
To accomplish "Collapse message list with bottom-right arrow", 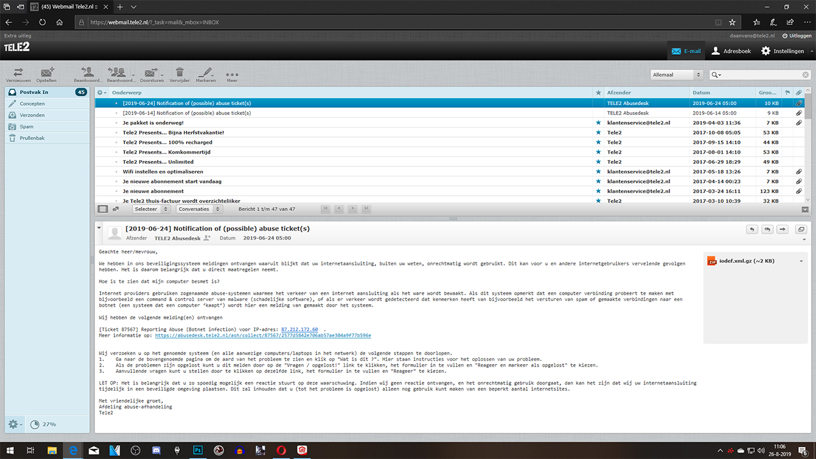I will pos(806,209).
